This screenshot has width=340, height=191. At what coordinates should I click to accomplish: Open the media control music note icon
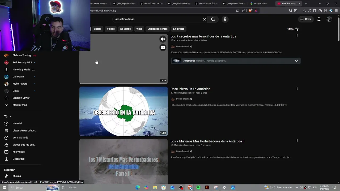(x=309, y=11)
